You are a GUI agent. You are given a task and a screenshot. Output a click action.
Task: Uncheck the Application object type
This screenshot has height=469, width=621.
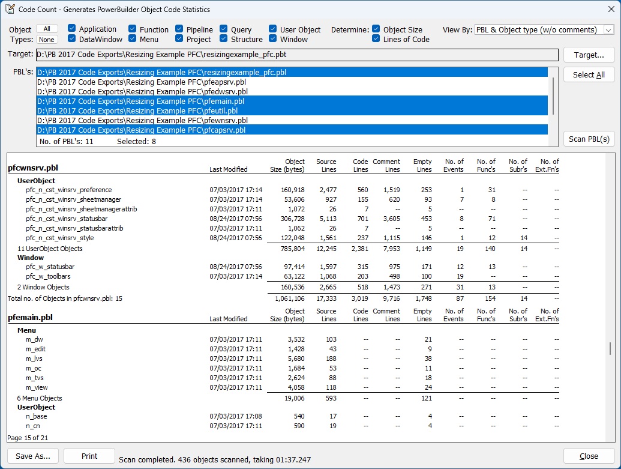tap(71, 29)
